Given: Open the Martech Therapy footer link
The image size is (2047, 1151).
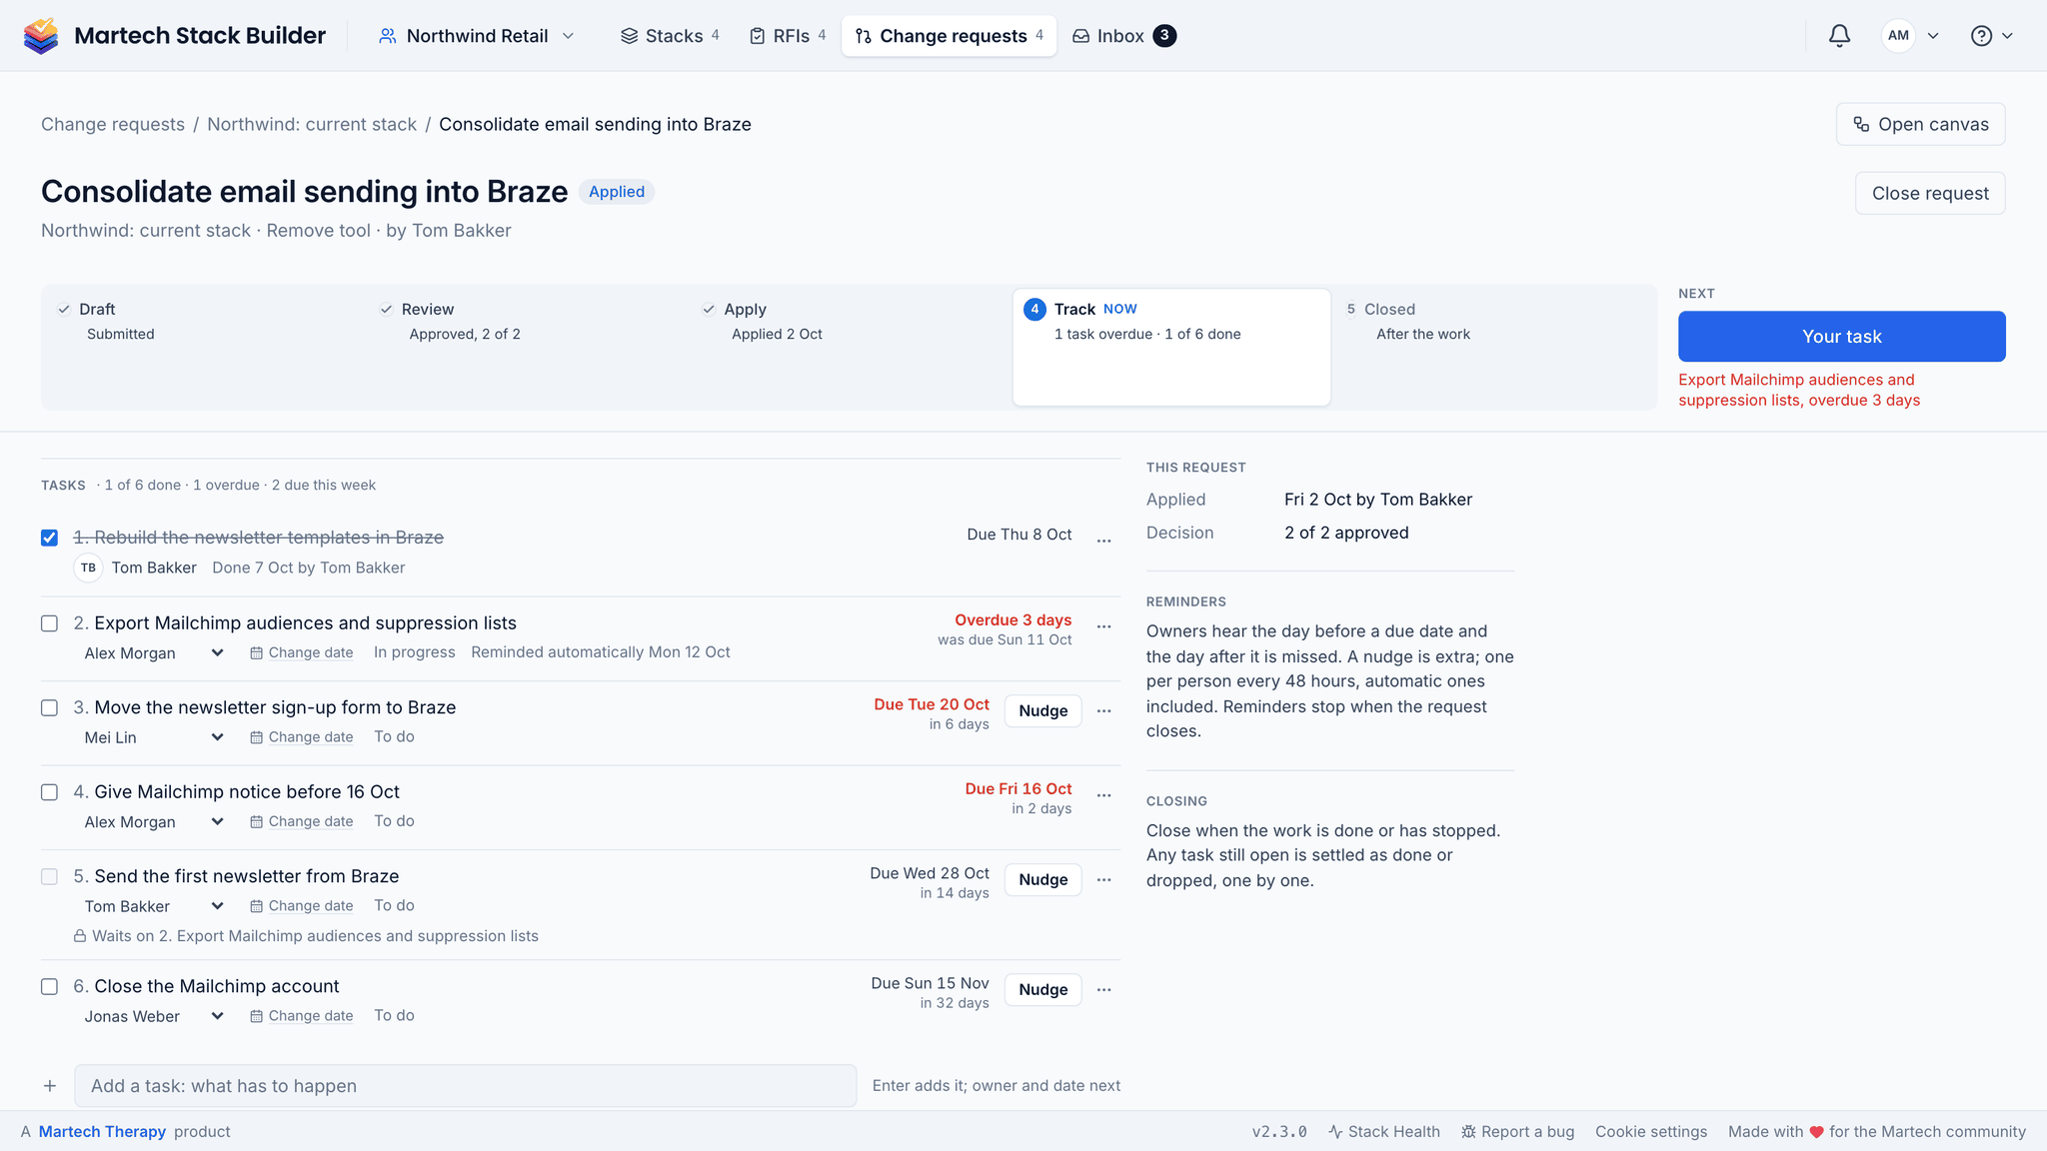Looking at the screenshot, I should pos(102,1132).
